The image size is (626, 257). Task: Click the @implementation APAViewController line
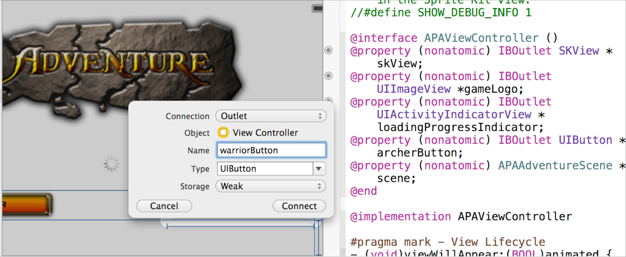click(461, 217)
